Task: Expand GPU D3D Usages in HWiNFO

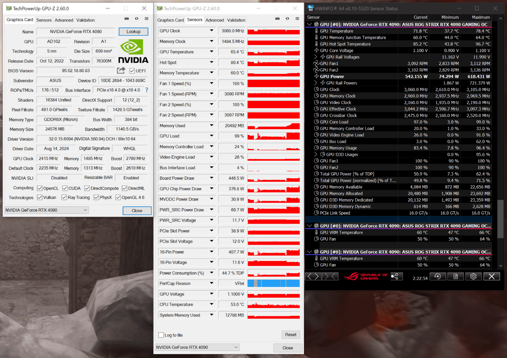Action: (x=316, y=154)
